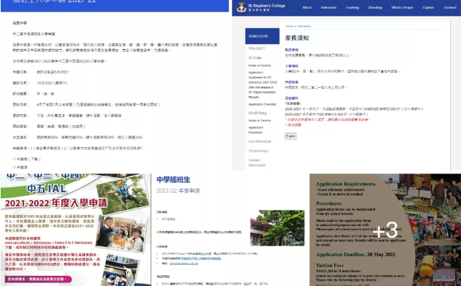Click the 19/6/2021 written test date text
This screenshot has width=461, height=286.
52,83
